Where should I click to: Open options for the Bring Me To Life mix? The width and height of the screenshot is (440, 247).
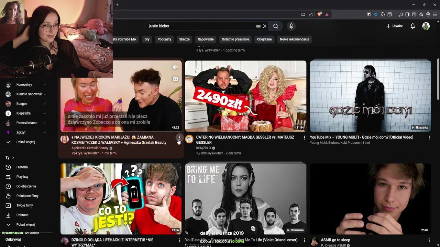click(304, 240)
